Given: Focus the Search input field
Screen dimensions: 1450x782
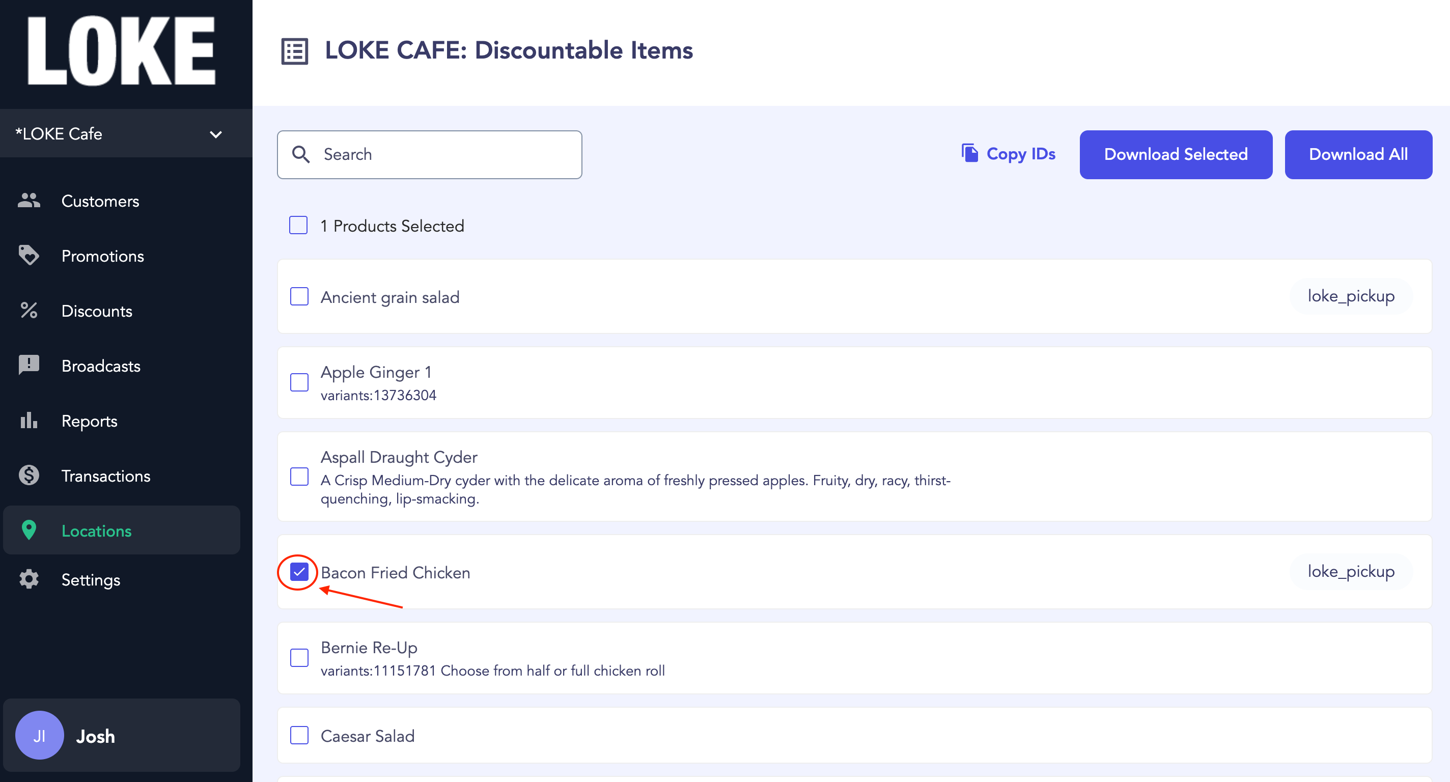Looking at the screenshot, I should point(430,155).
